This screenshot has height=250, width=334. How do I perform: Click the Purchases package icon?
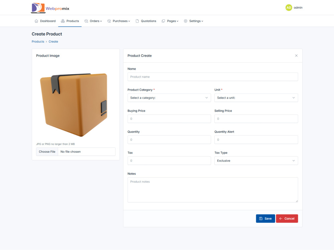click(109, 21)
